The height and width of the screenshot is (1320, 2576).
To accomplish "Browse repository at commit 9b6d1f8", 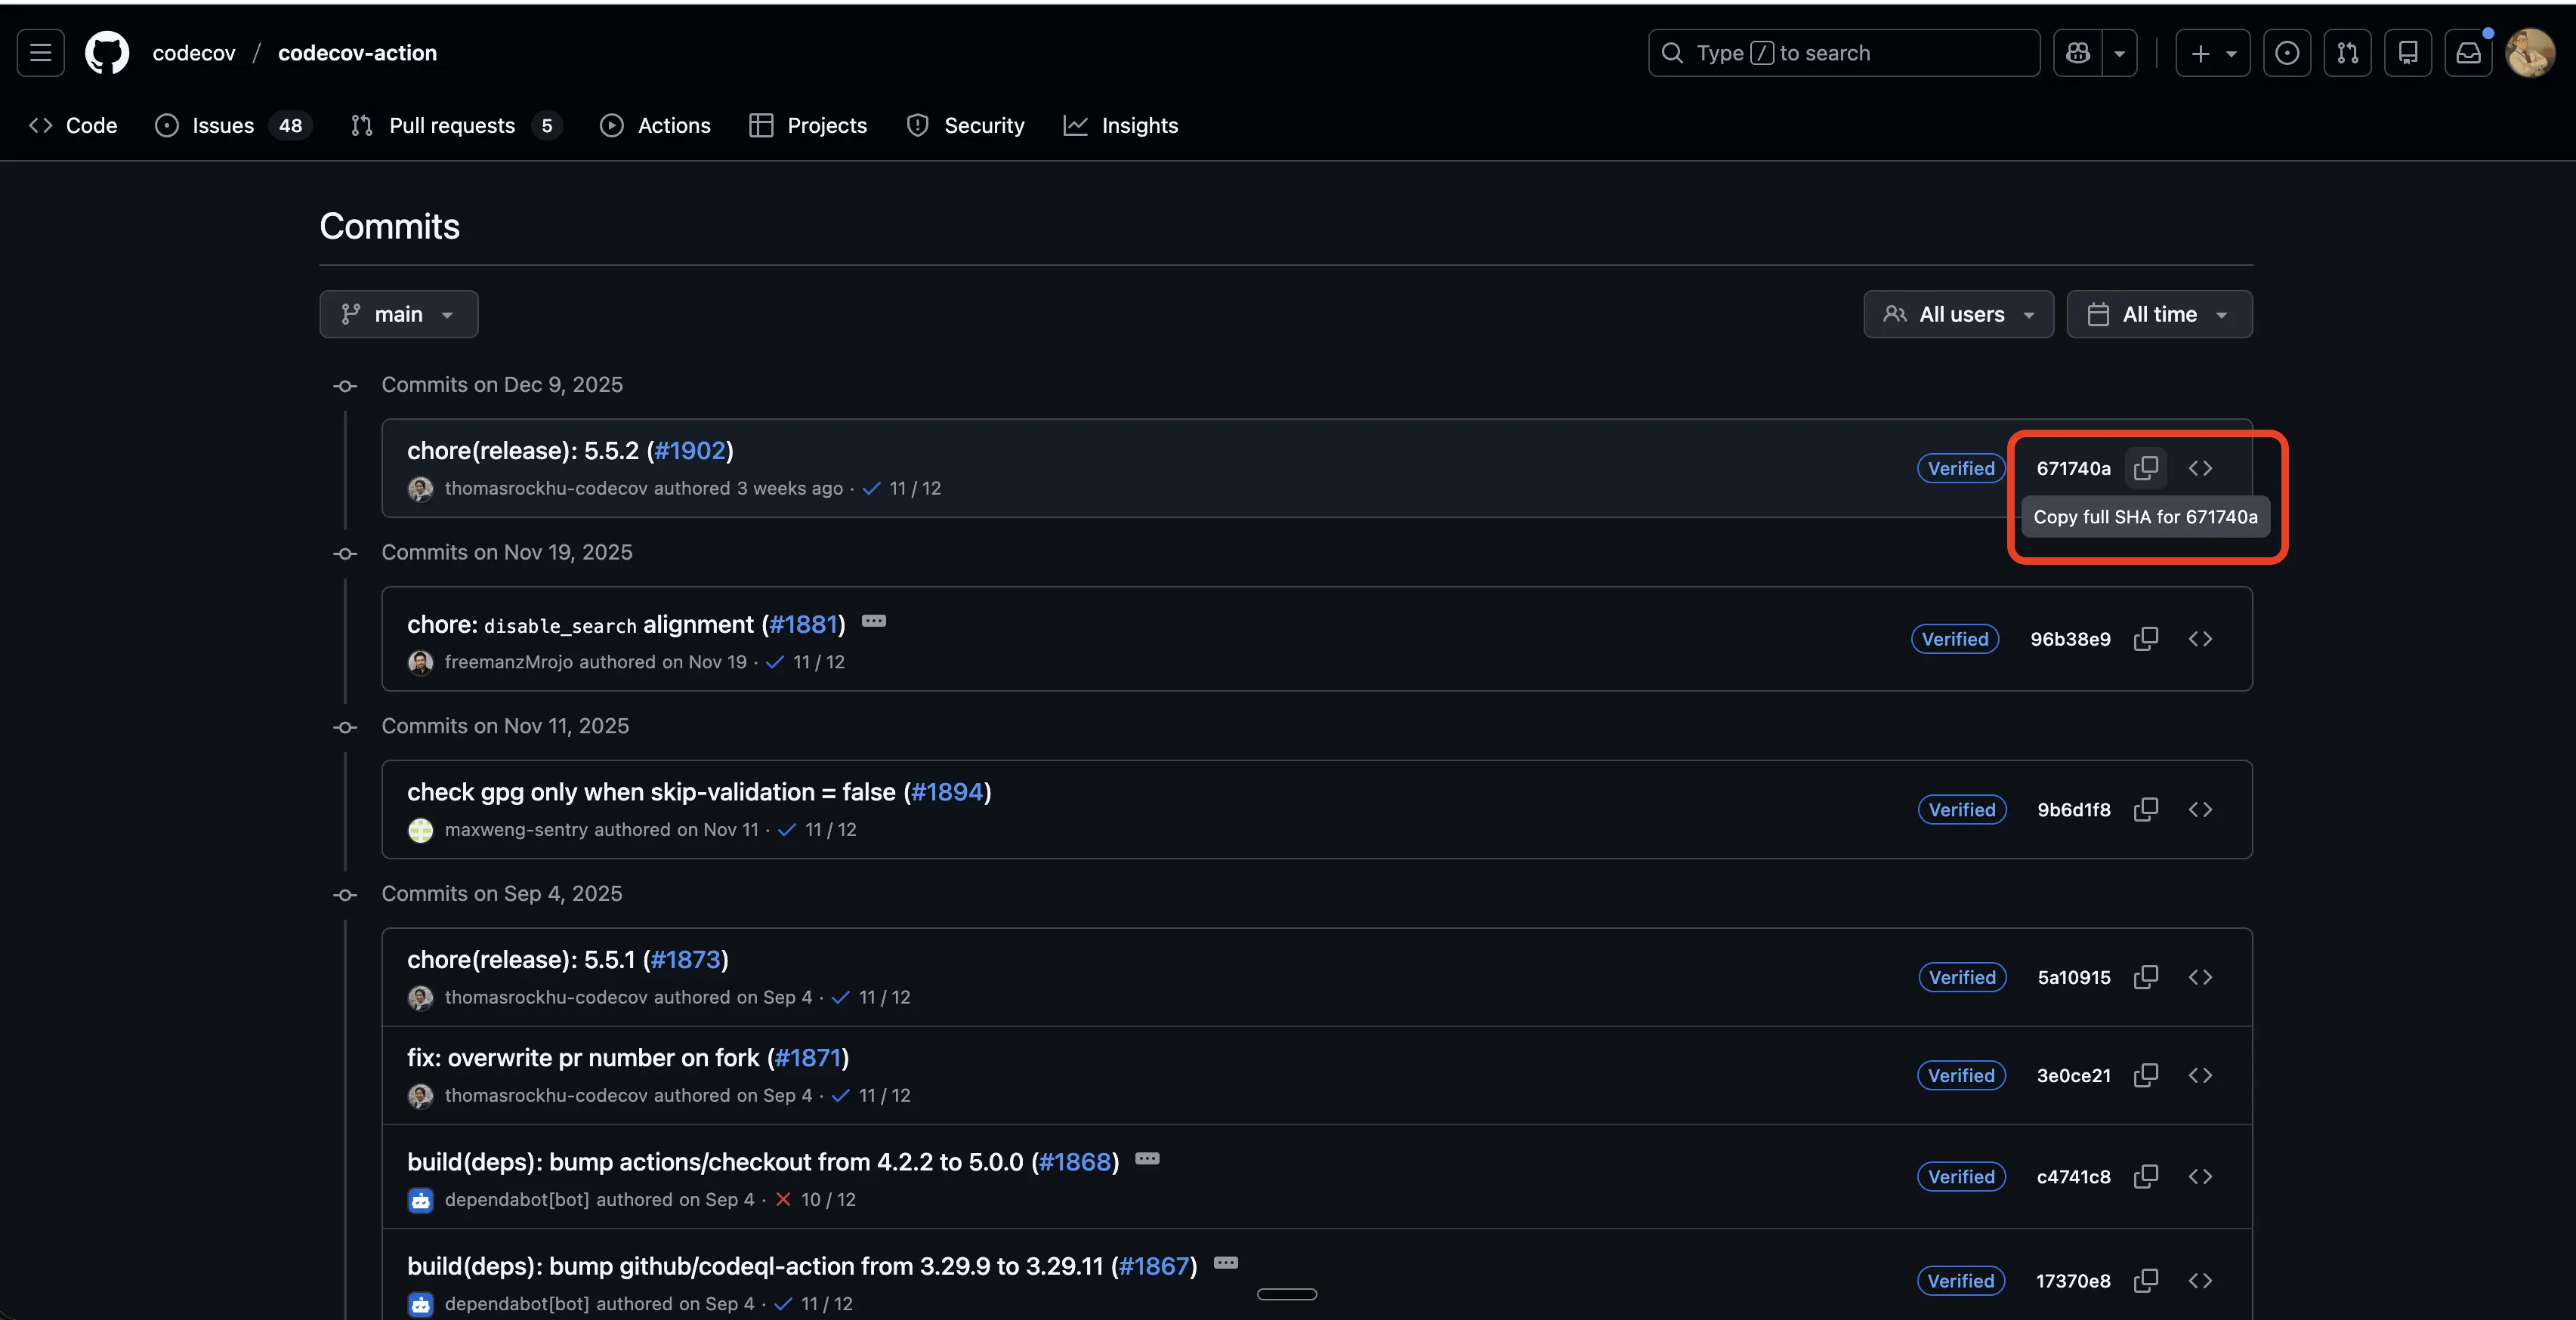I will tap(2200, 810).
